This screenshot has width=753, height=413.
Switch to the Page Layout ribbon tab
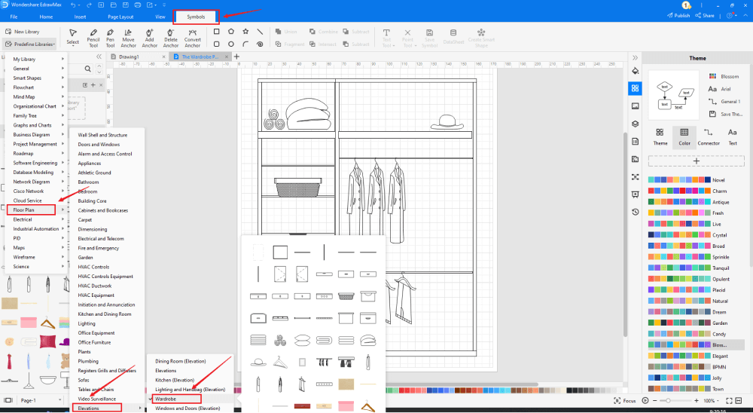click(x=120, y=16)
